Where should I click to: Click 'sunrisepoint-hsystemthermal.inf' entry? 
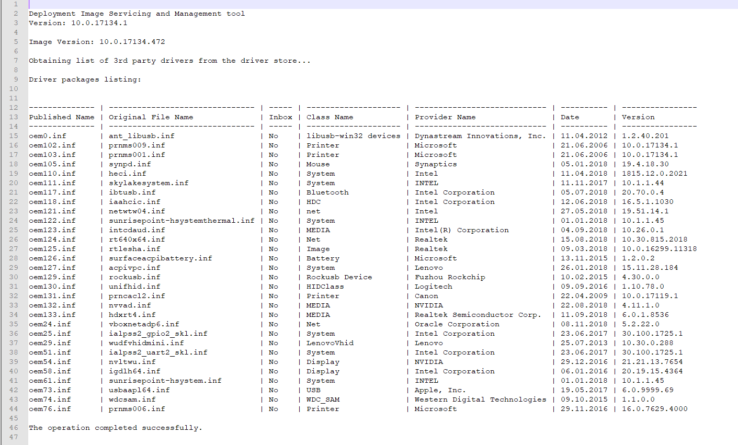coord(181,221)
